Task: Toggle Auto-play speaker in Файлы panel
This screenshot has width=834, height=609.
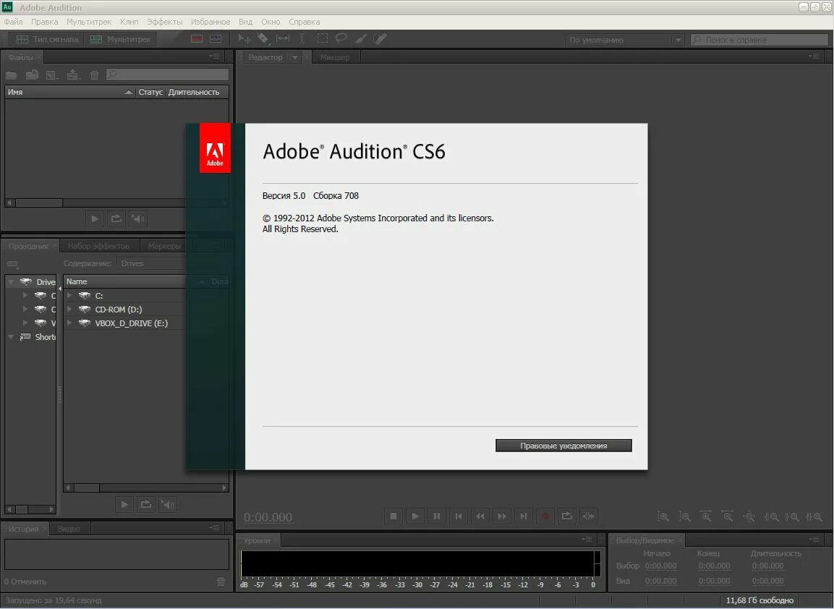Action: pyautogui.click(x=137, y=218)
